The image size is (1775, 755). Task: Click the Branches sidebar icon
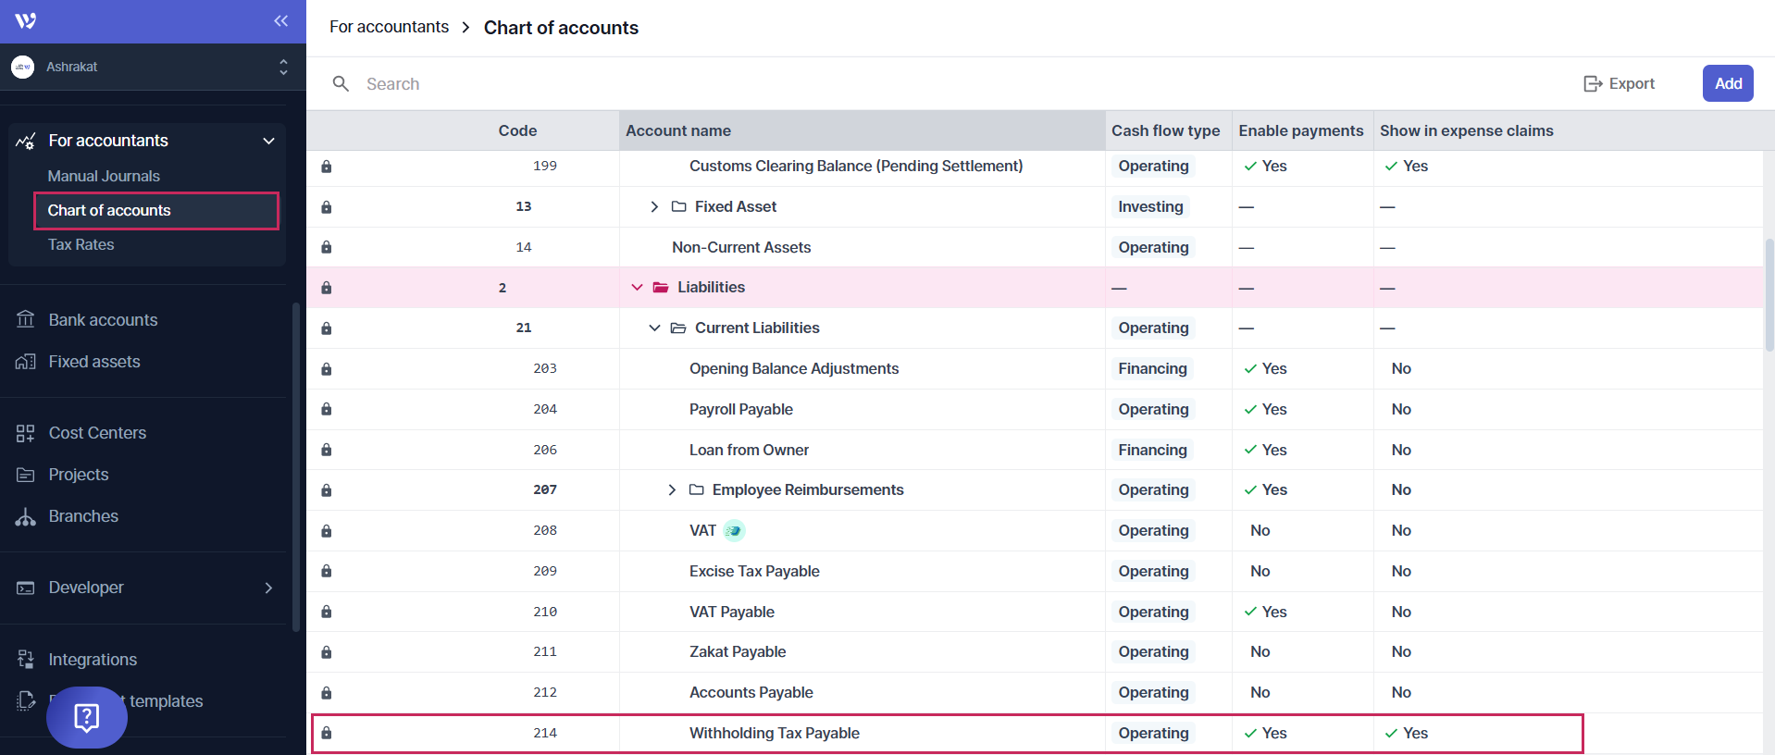click(x=26, y=516)
